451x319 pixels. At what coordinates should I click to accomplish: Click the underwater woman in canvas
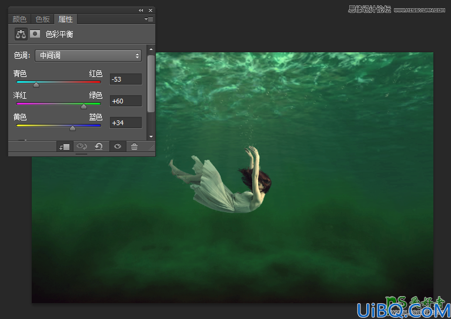pos(221,180)
